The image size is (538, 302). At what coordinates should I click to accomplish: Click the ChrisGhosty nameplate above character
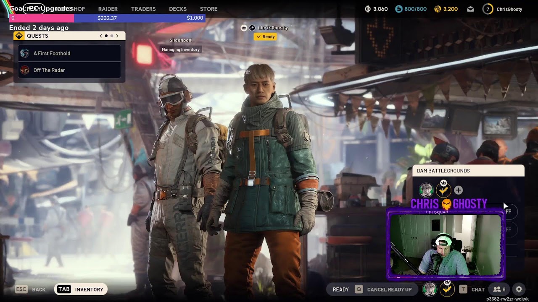click(273, 28)
